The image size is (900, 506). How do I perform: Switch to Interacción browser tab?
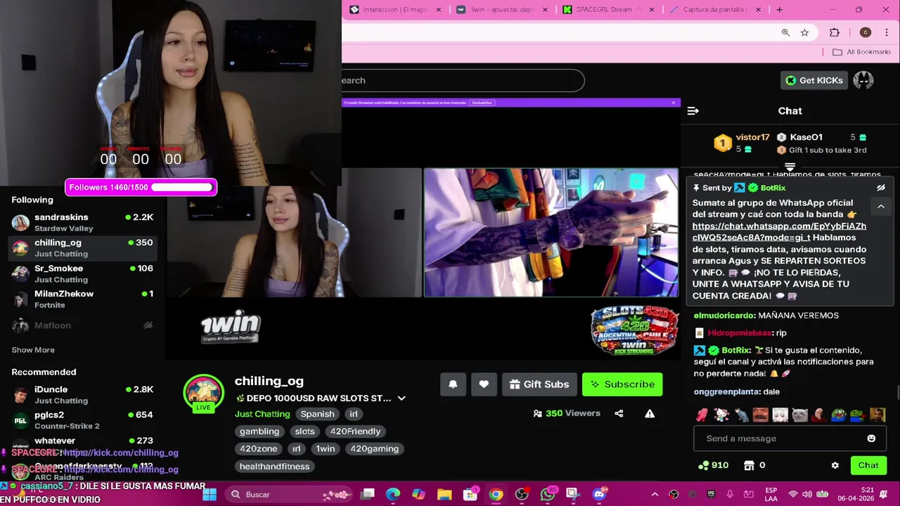tap(396, 10)
